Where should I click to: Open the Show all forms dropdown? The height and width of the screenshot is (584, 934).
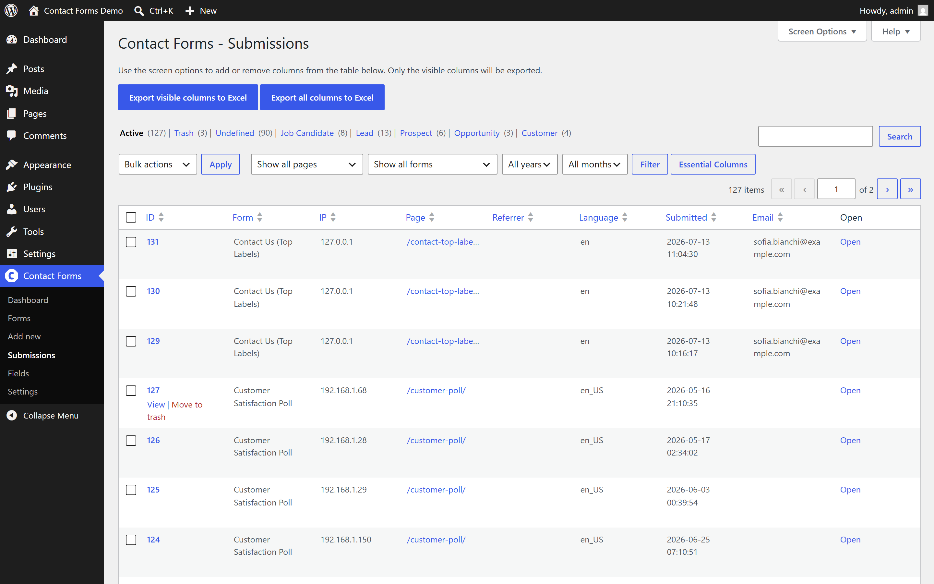432,164
